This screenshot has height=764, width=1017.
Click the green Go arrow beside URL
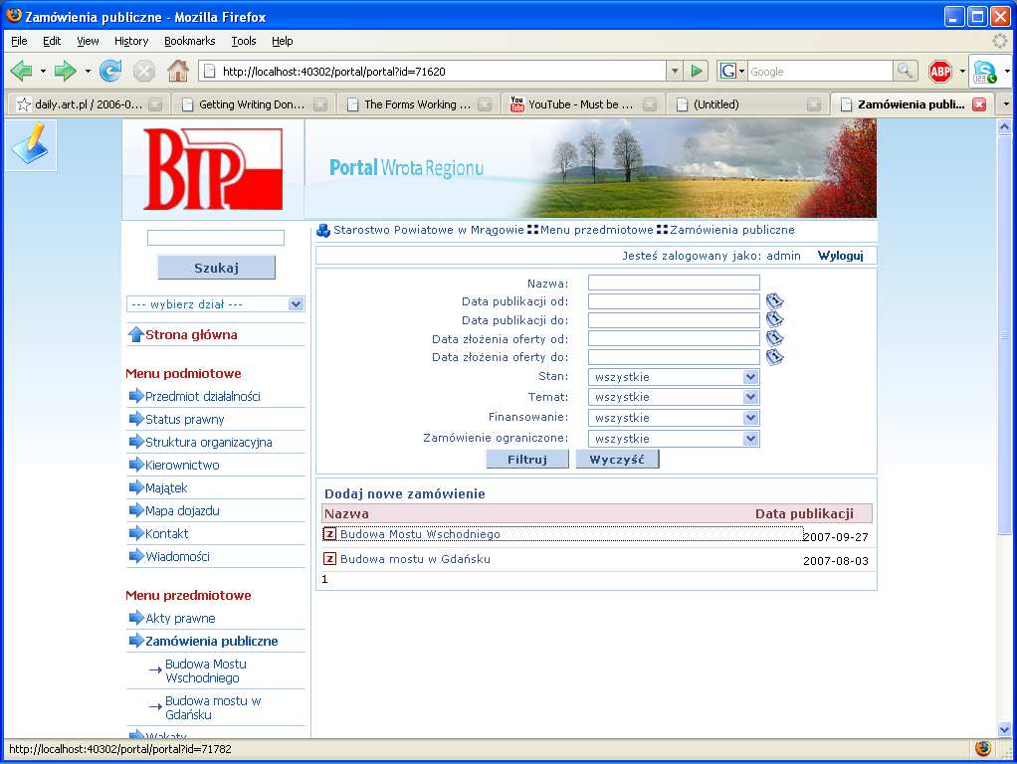point(697,71)
